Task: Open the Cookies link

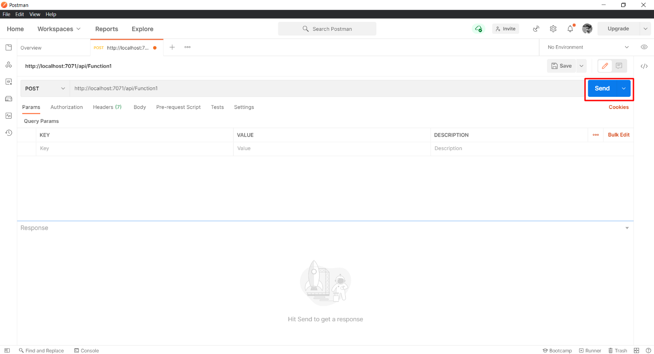Action: point(618,107)
